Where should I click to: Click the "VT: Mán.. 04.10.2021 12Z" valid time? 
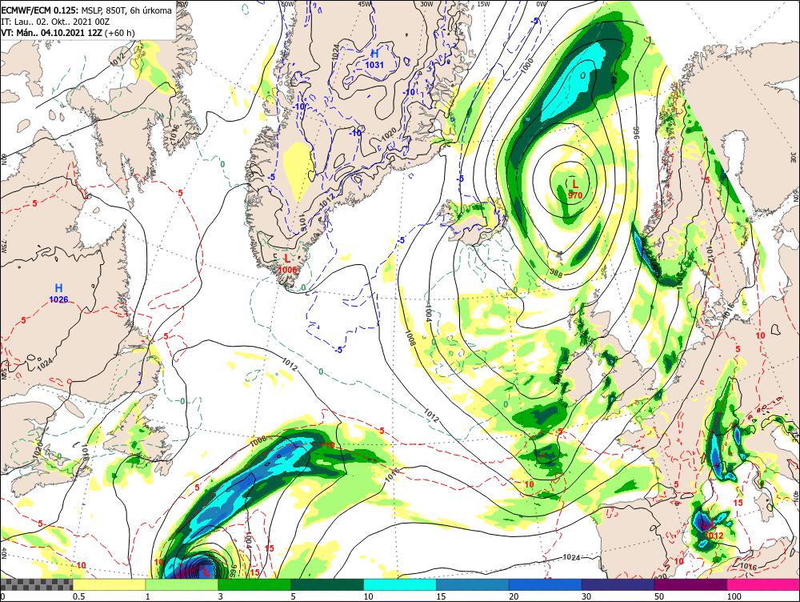coord(51,33)
